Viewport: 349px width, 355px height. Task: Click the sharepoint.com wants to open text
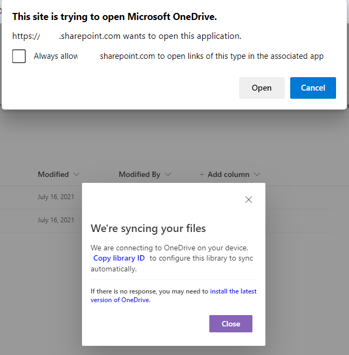[x=150, y=37]
